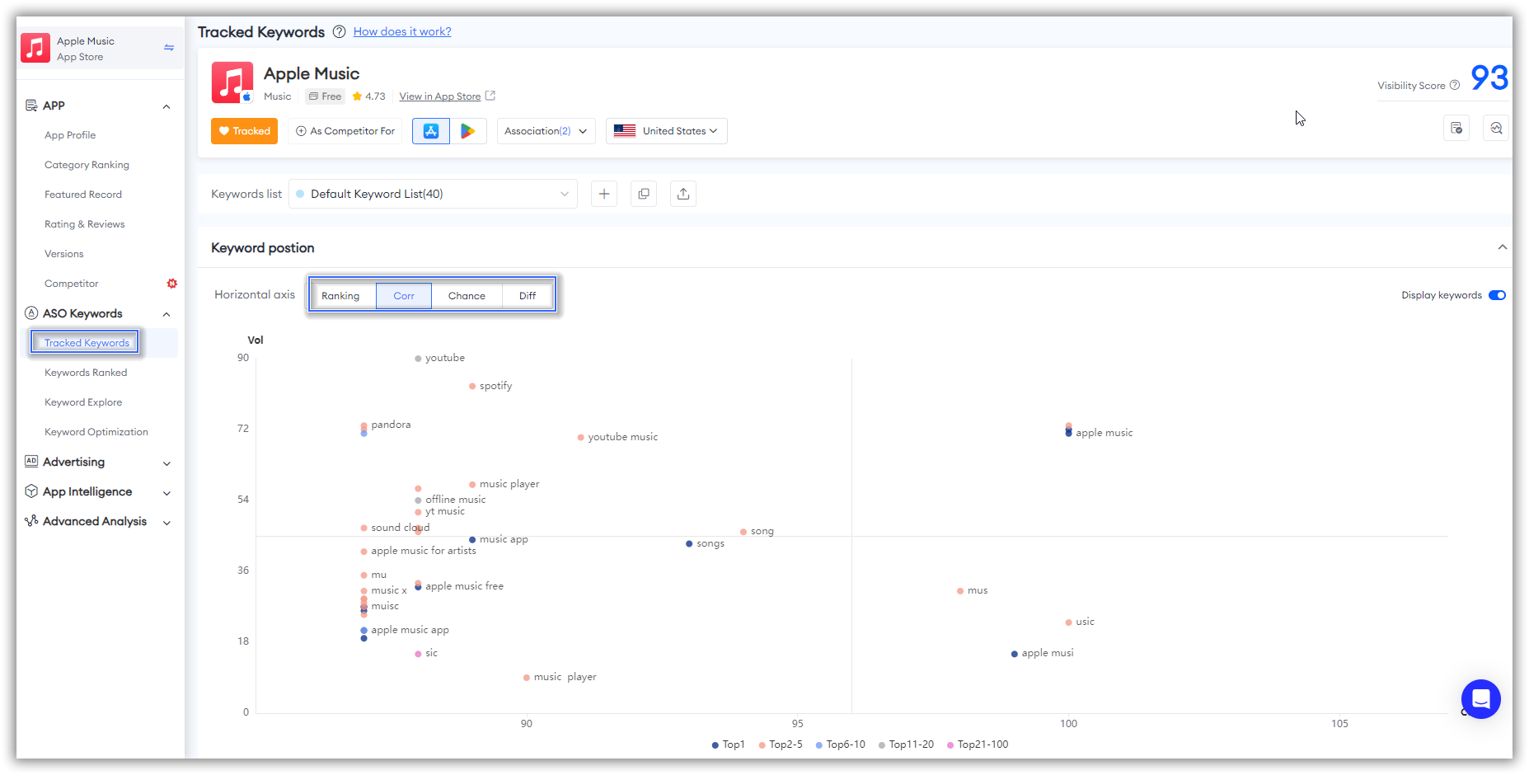Click the Apple Music sidebar app icon
This screenshot has width=1529, height=775.
tap(35, 48)
